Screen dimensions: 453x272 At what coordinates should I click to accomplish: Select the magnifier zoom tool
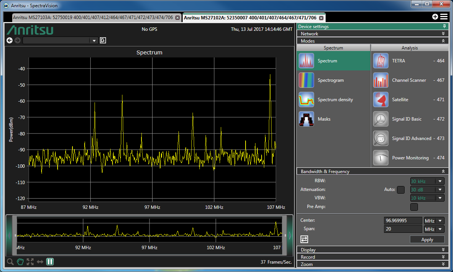pos(10,261)
